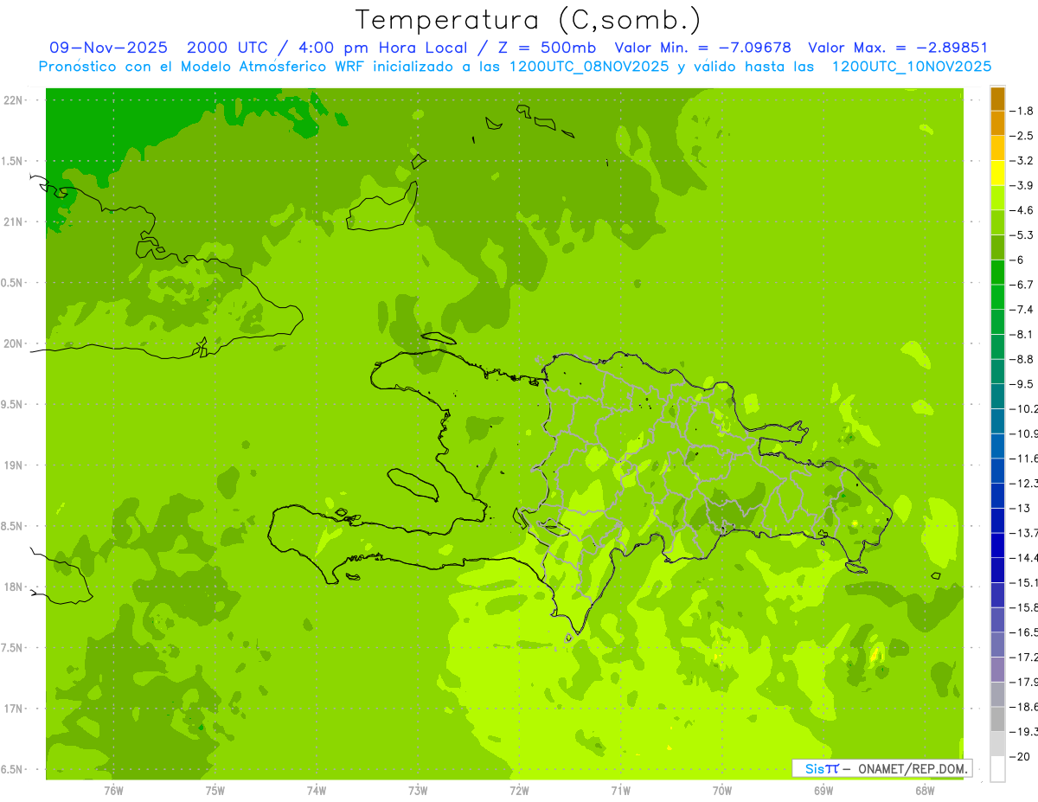
Task: Click the "Temperatura (C,somb.)" chart title
Action: point(529,20)
